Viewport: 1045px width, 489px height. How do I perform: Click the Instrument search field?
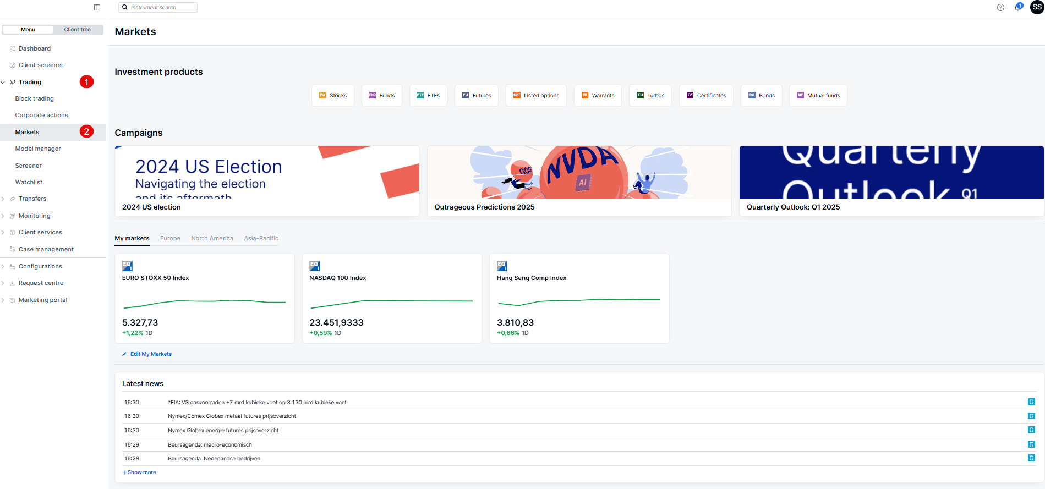pyautogui.click(x=158, y=7)
